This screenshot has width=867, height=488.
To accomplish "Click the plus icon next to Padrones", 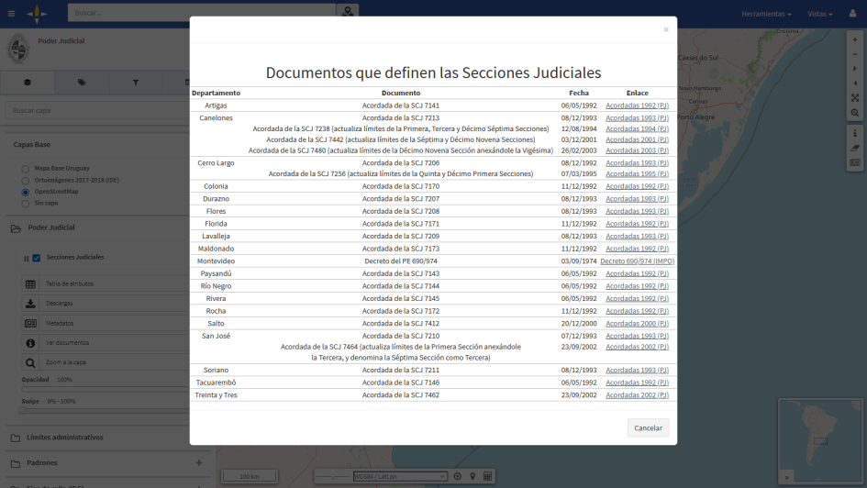I will point(199,463).
